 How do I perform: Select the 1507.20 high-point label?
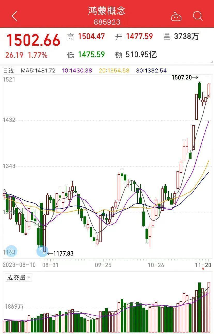point(185,77)
